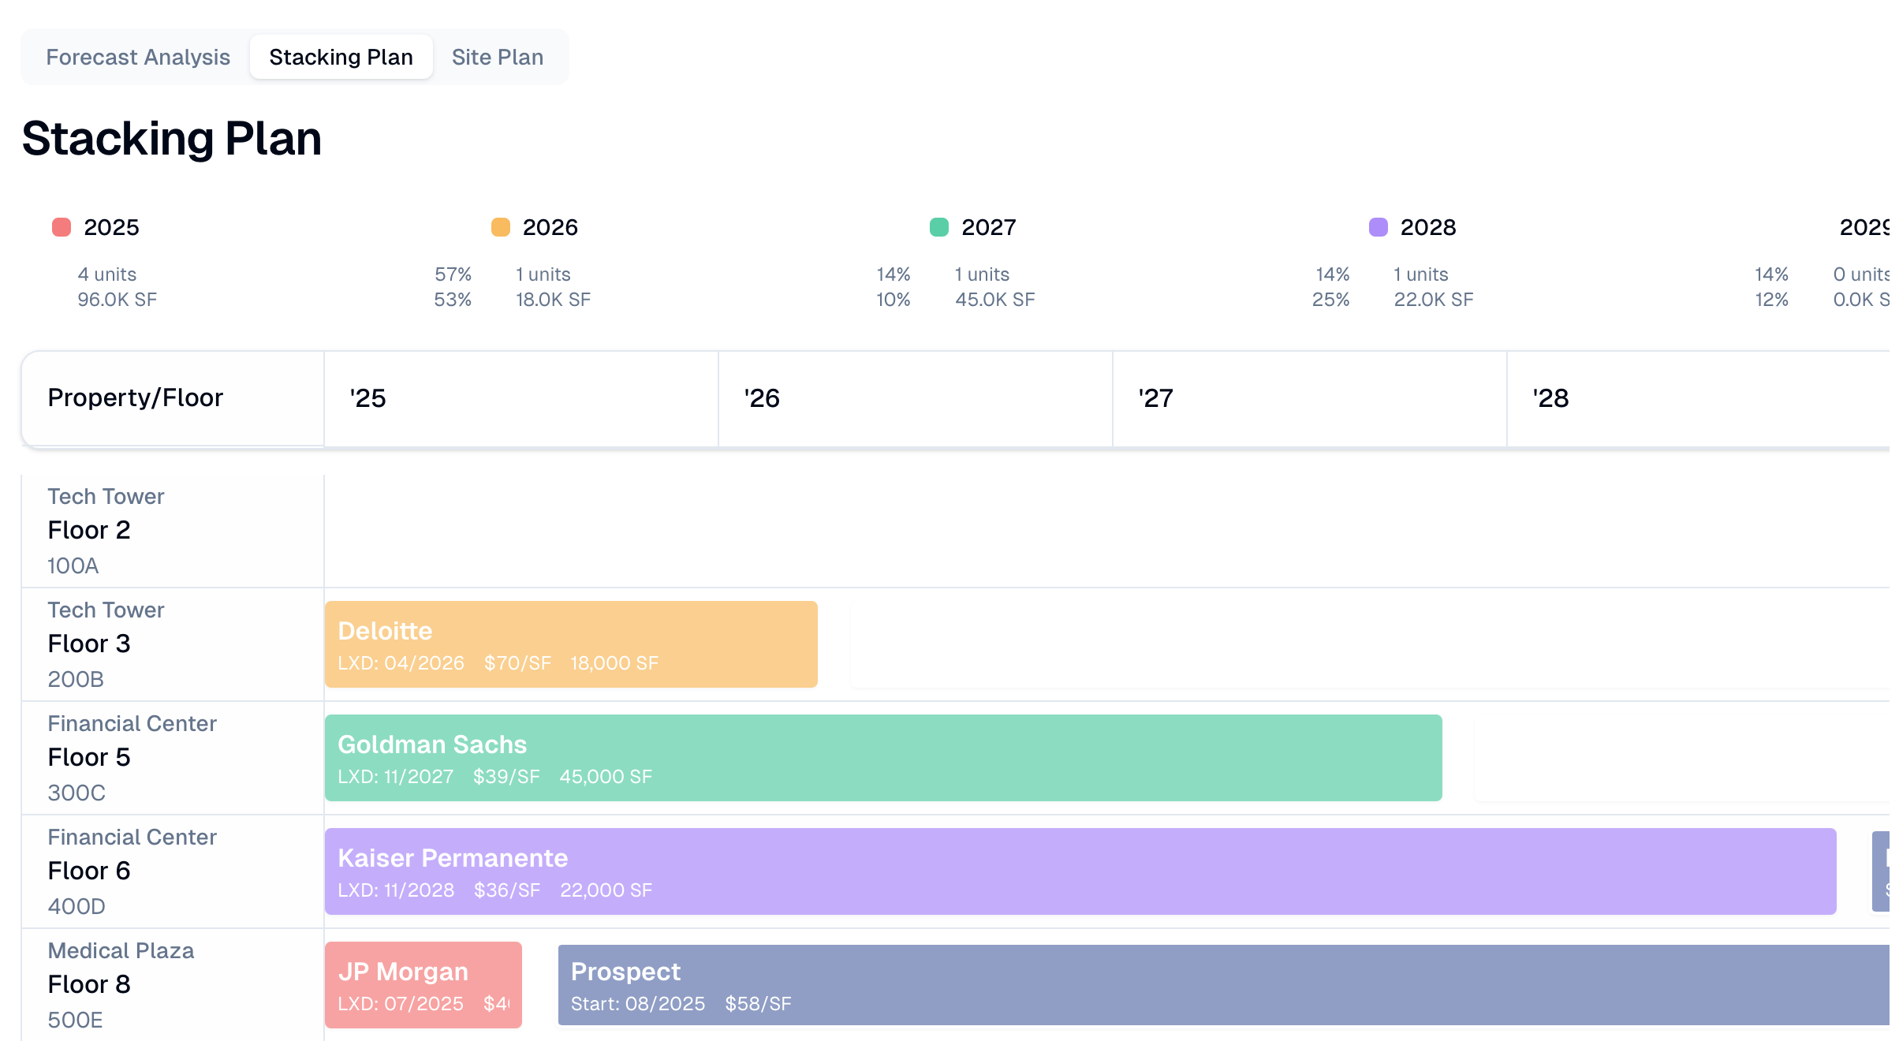Click the '25 year column header
The width and height of the screenshot is (1899, 1041).
click(x=521, y=398)
